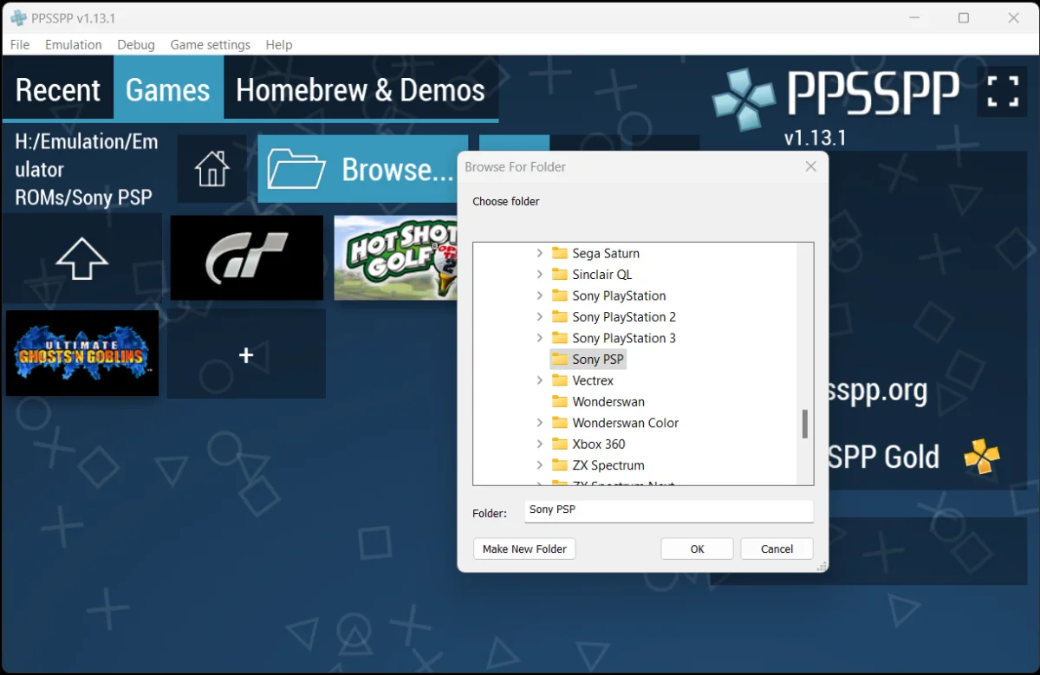The image size is (1040, 675).
Task: Expand the Sony PlayStation folder
Action: [539, 295]
